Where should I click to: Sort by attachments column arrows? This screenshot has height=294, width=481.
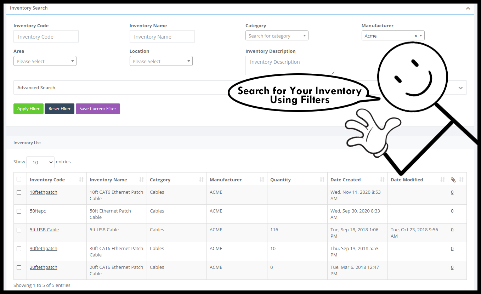pos(461,180)
